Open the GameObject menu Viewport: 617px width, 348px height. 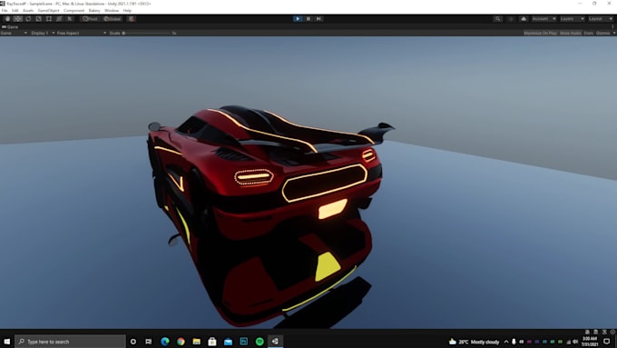[49, 10]
